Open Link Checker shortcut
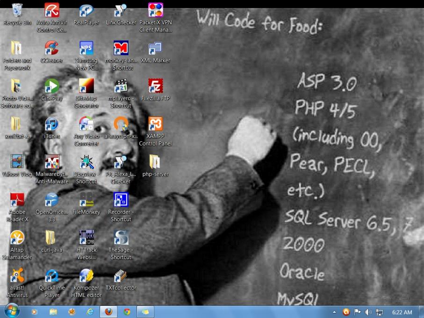This screenshot has width=424, height=318. click(x=121, y=10)
